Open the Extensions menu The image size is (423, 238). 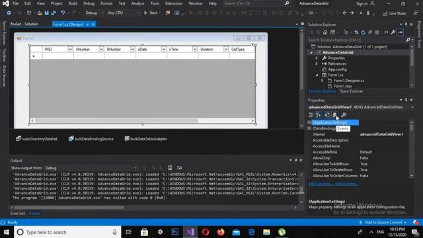click(174, 3)
